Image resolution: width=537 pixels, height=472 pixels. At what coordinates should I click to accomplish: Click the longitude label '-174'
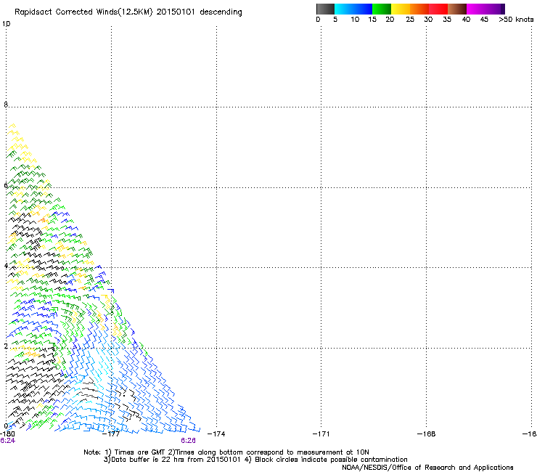pos(216,434)
